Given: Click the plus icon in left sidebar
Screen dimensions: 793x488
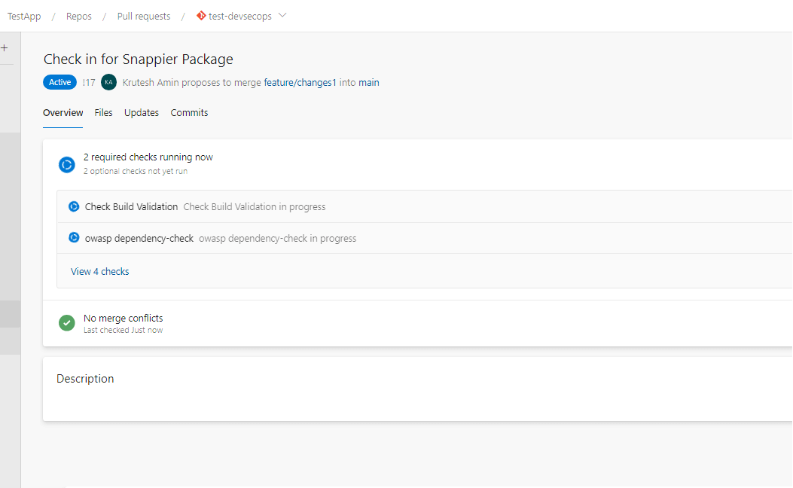Looking at the screenshot, I should coord(5,47).
